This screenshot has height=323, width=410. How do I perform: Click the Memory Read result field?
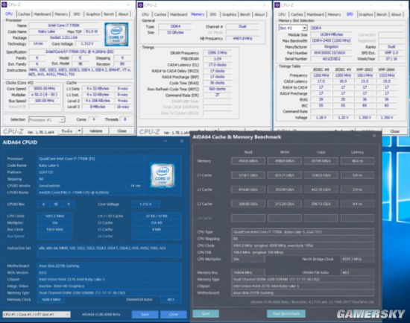point(248,161)
